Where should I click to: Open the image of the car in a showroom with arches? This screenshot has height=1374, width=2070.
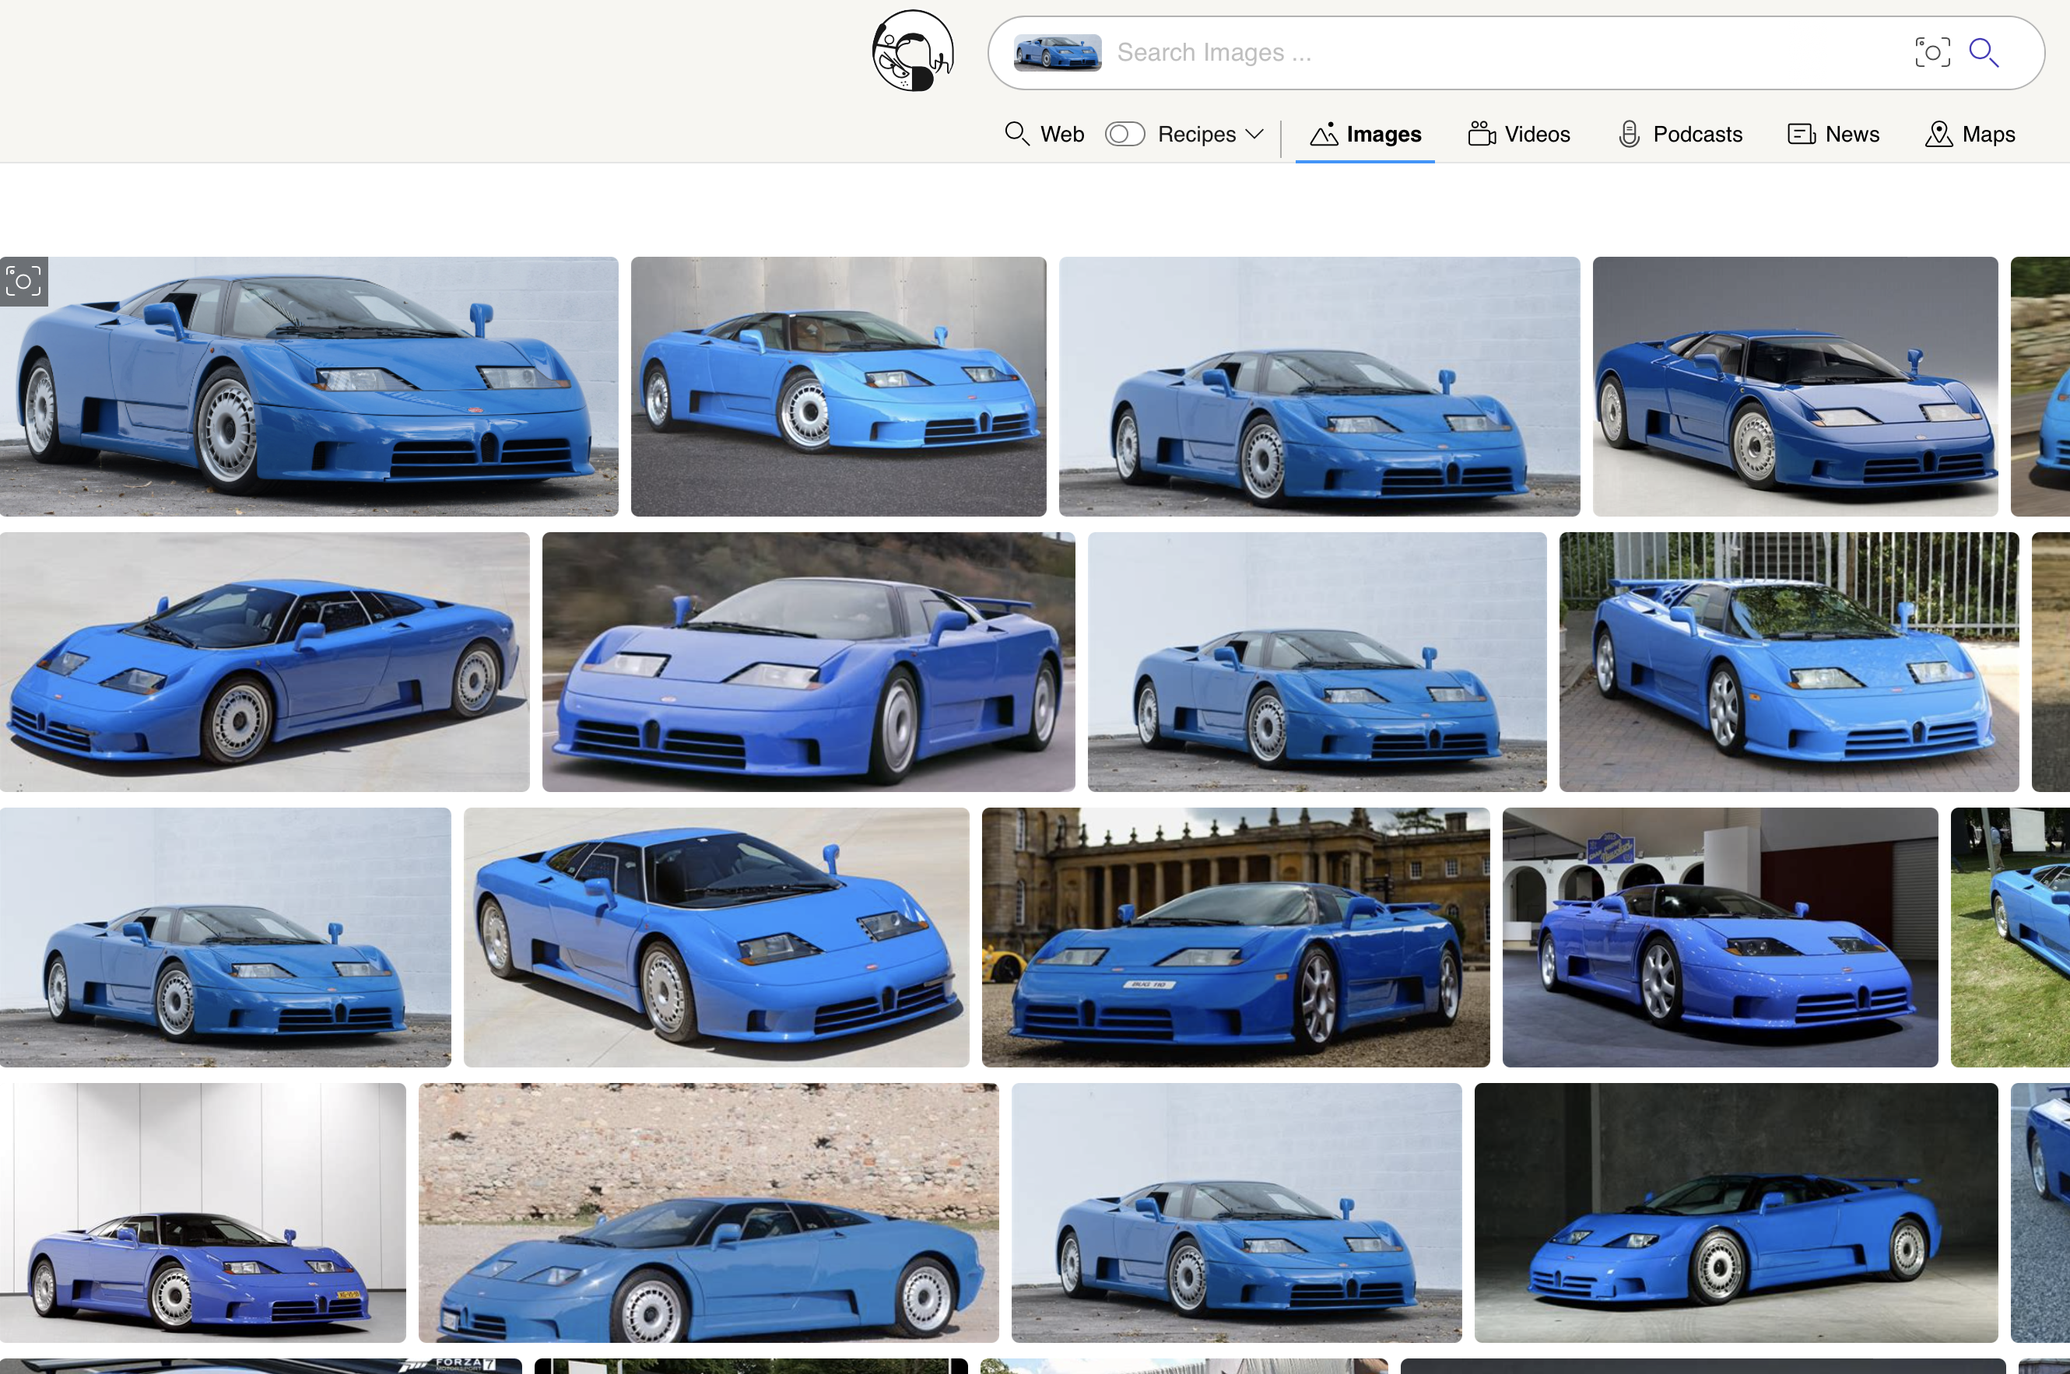1720,937
